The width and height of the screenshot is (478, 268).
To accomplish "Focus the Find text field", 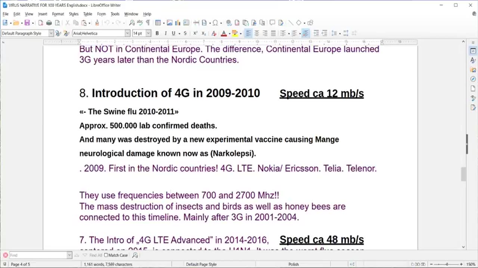I will pos(38,255).
